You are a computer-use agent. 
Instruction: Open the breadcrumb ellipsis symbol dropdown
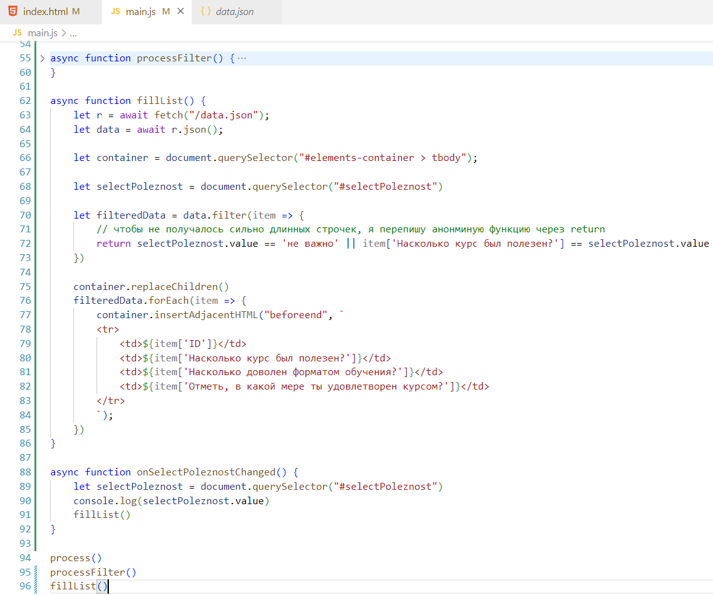73,33
